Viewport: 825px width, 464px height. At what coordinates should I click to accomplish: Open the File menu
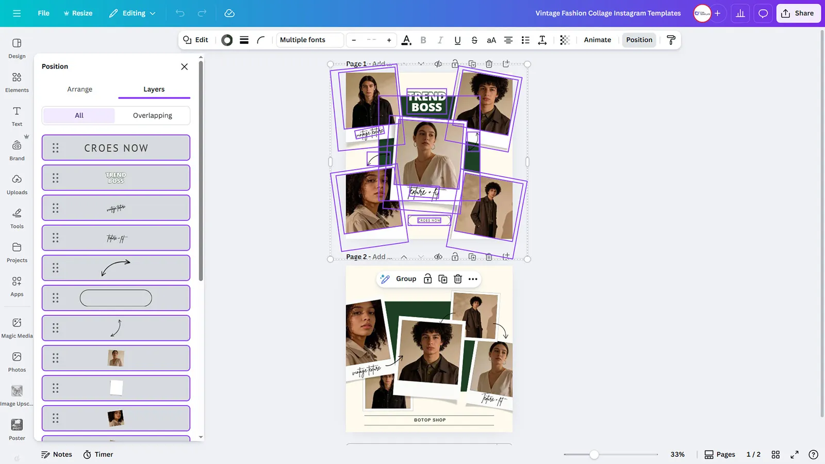pos(43,13)
